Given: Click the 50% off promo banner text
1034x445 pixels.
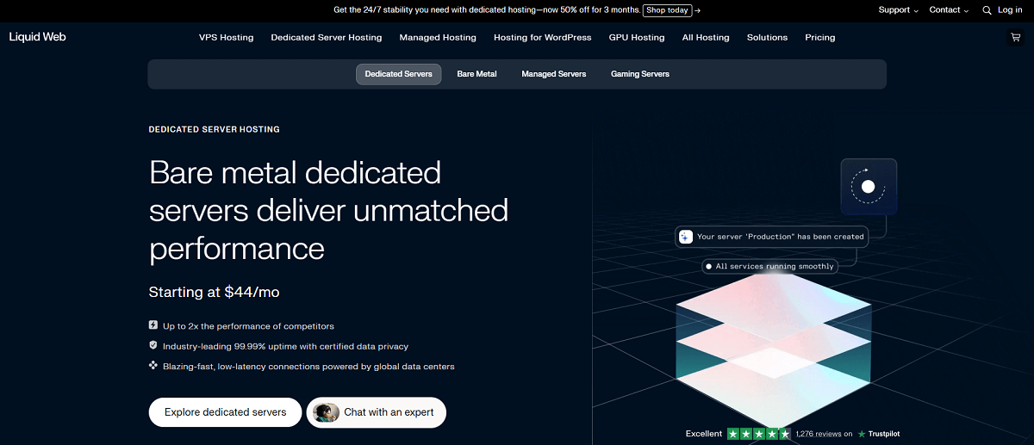Looking at the screenshot, I should tap(487, 10).
